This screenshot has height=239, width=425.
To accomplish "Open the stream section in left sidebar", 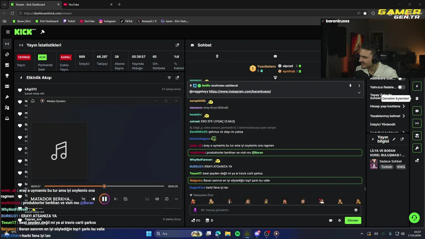I will (7, 44).
